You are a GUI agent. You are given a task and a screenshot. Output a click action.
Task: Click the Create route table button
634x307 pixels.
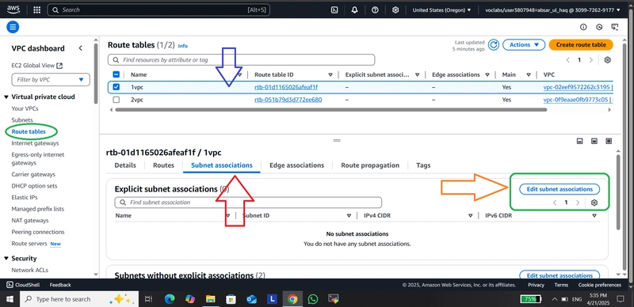(581, 45)
